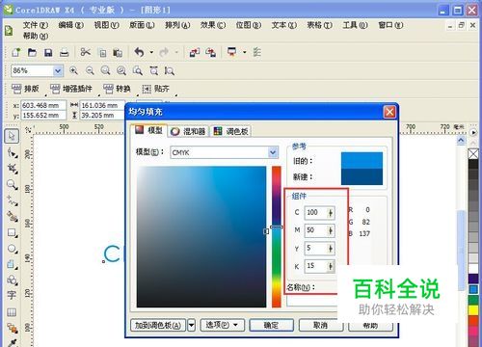
Task: Click the old color reference swatch
Action: pos(361,160)
